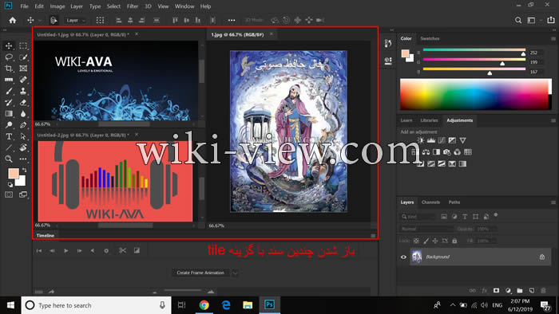Open the blend mode Normal dropdown

click(426, 229)
